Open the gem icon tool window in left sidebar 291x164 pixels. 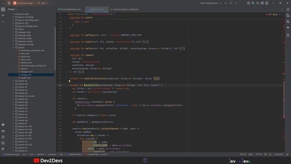tap(3, 125)
